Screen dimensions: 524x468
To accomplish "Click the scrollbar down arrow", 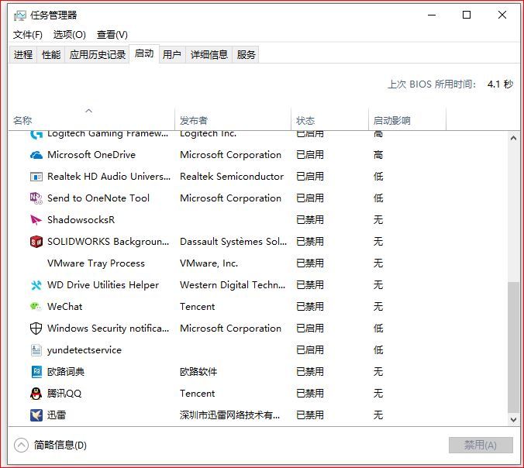I will (x=514, y=419).
